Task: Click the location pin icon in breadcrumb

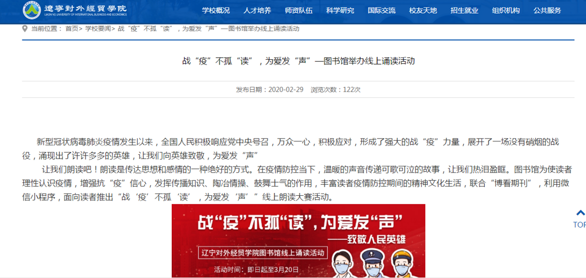Action: [25, 29]
